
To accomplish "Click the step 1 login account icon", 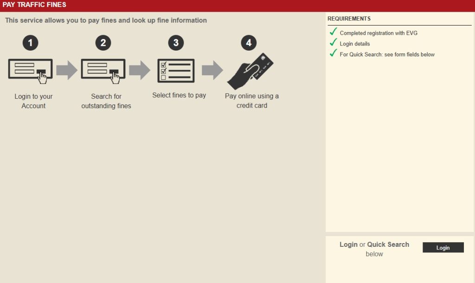I will (30, 70).
